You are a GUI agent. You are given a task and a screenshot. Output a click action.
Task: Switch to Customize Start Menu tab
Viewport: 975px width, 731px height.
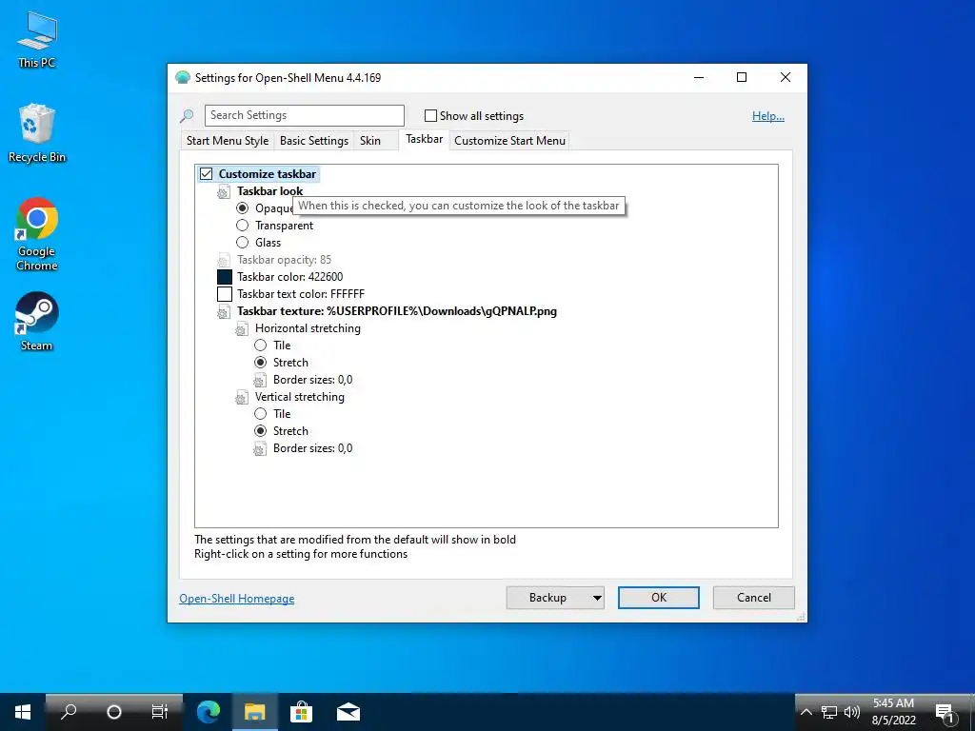510,141
